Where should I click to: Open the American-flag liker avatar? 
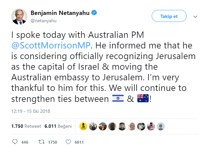coord(151,126)
